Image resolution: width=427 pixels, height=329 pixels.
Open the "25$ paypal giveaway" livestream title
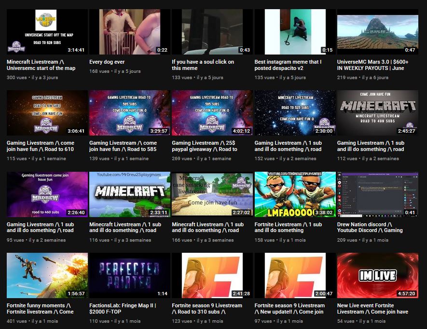205,146
